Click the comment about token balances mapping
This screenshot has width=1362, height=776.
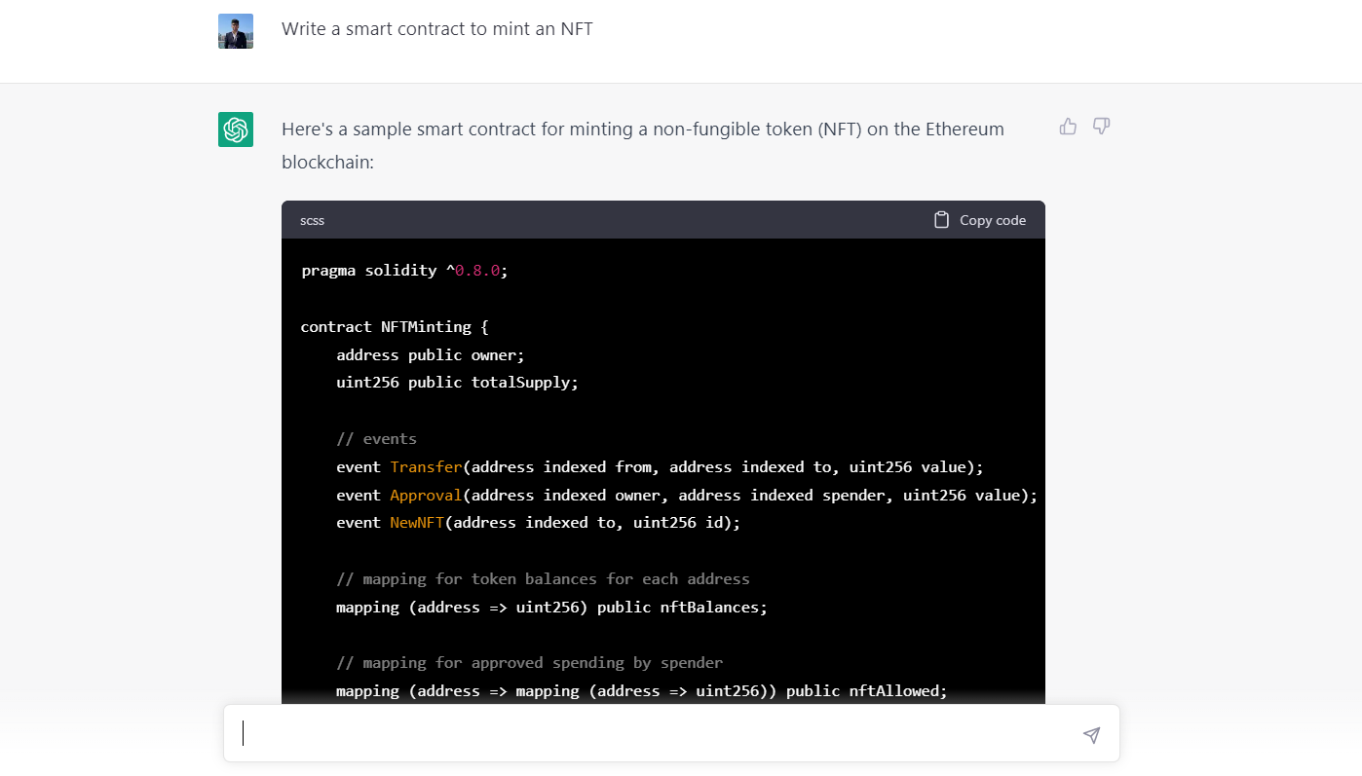click(543, 578)
